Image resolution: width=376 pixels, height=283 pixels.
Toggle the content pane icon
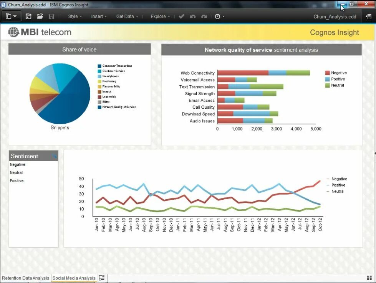pyautogui.click(x=369, y=16)
